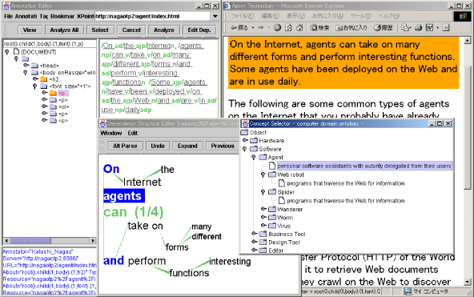Click the XPointer path input field

[50, 44]
